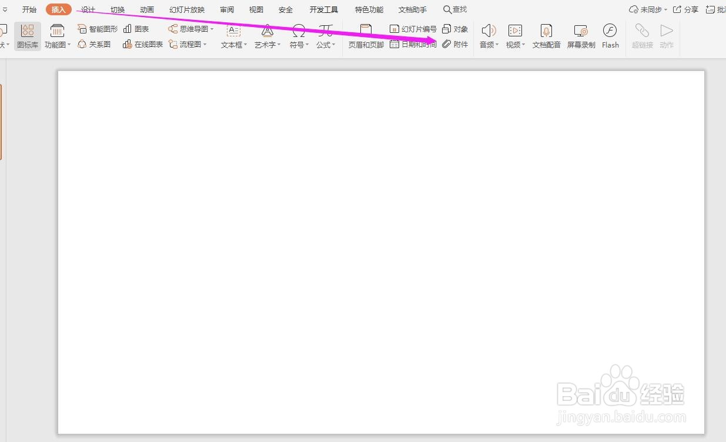Open the 特色功能 tab

coord(369,9)
